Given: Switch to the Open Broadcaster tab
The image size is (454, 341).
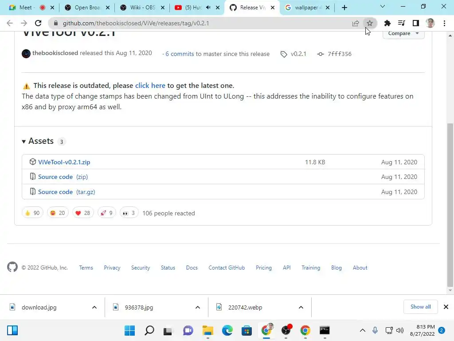Looking at the screenshot, I should (86, 8).
